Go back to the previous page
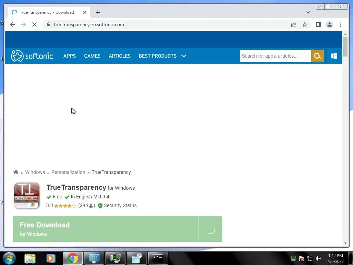Image resolution: width=353 pixels, height=265 pixels. (12, 24)
